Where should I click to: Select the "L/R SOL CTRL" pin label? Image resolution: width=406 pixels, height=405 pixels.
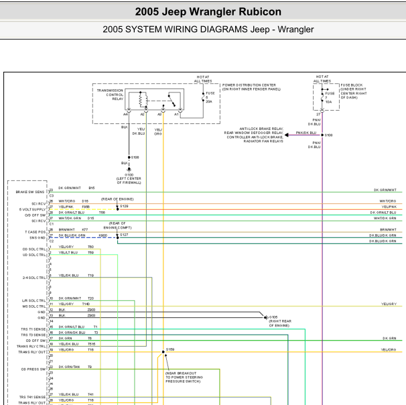coord(33,300)
